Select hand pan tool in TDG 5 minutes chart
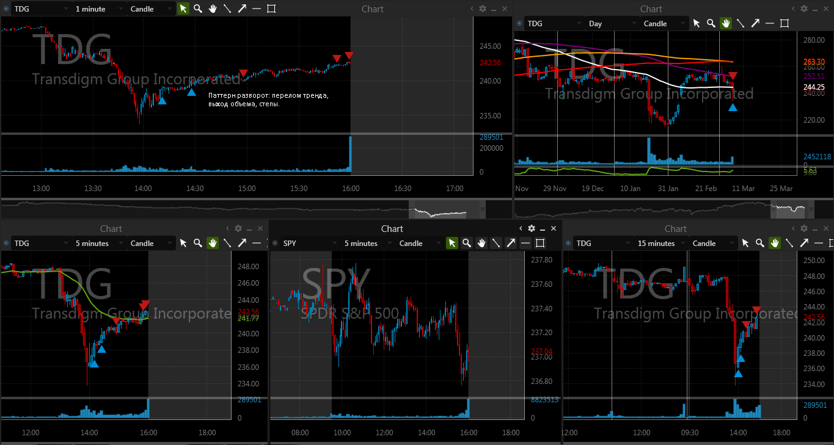This screenshot has width=834, height=445. tap(213, 243)
